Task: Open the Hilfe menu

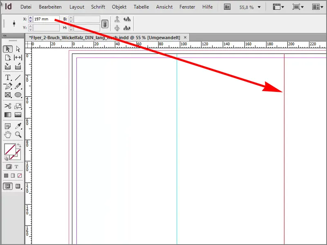Action: click(207, 7)
